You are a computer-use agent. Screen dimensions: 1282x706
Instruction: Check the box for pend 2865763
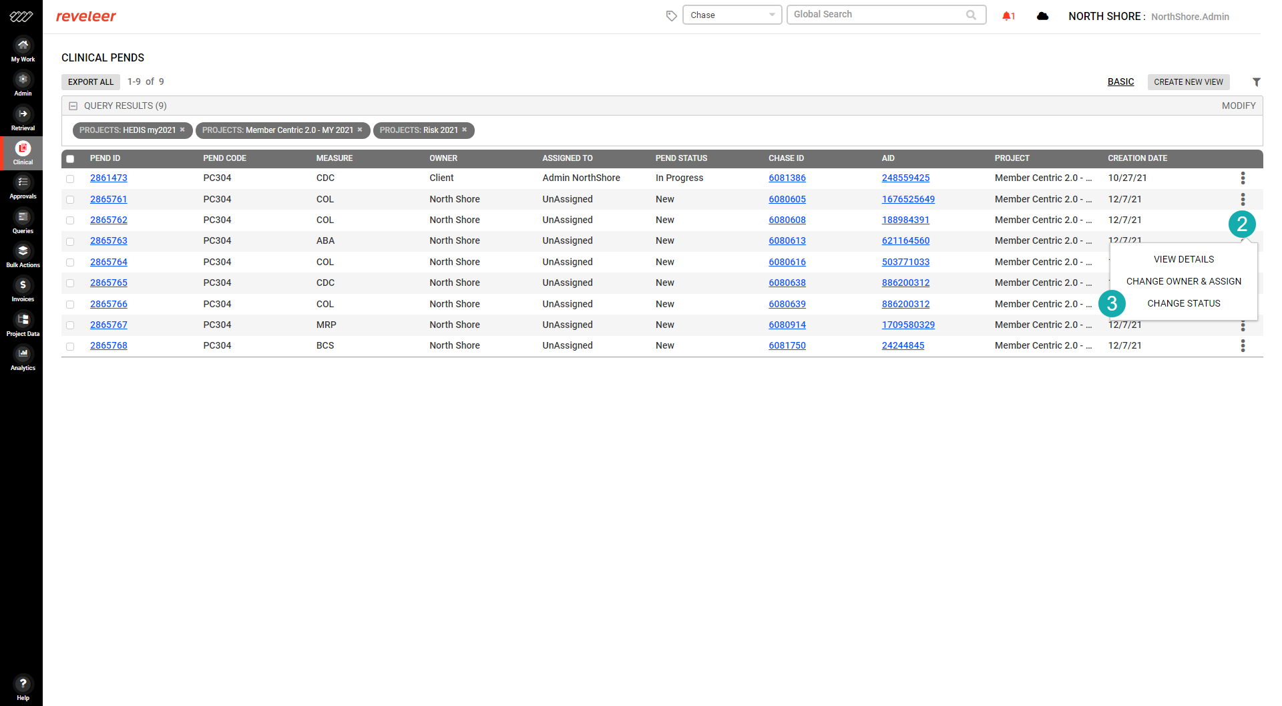(x=70, y=241)
